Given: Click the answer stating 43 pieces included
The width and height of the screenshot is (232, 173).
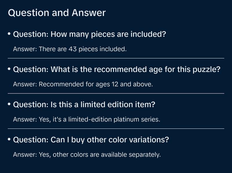Looking at the screenshot, I should click(70, 49).
